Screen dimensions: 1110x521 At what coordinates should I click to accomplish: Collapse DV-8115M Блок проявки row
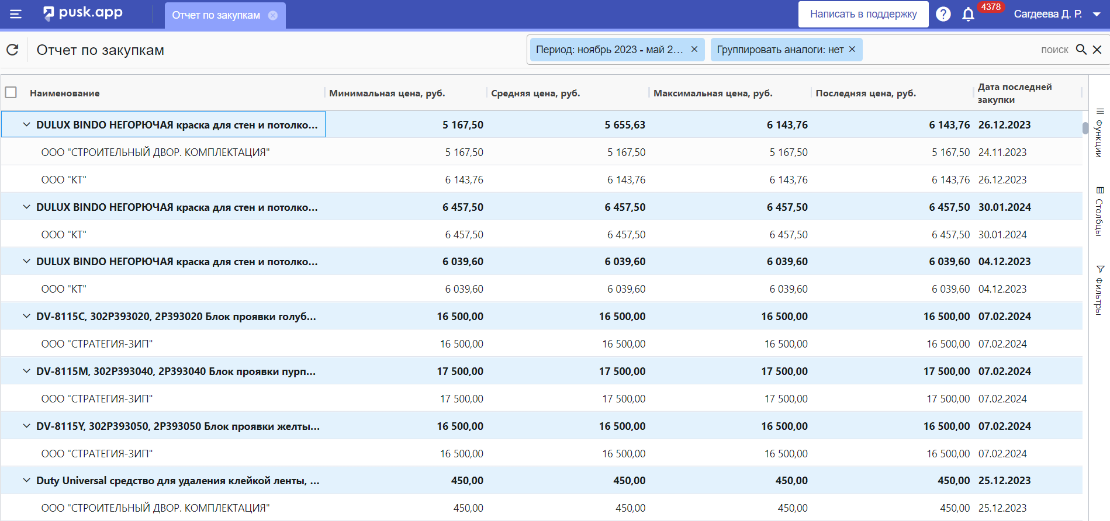click(x=26, y=371)
